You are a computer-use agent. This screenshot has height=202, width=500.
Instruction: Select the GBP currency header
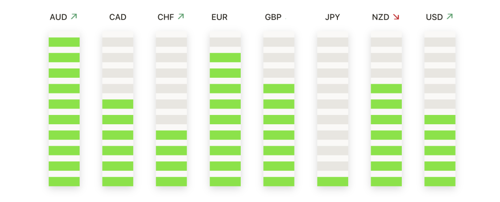[273, 18]
